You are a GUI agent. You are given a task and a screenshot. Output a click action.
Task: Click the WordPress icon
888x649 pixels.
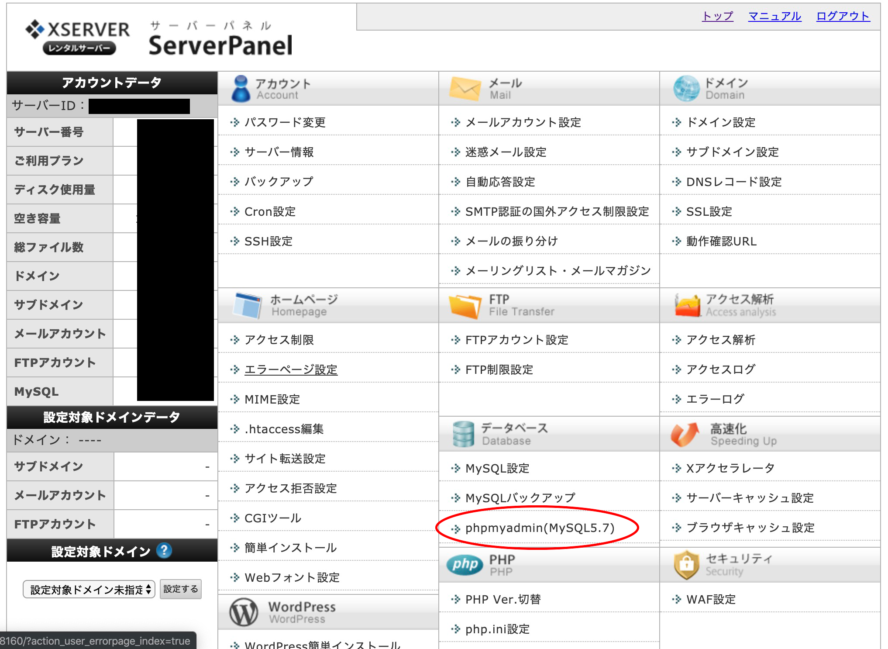(243, 611)
